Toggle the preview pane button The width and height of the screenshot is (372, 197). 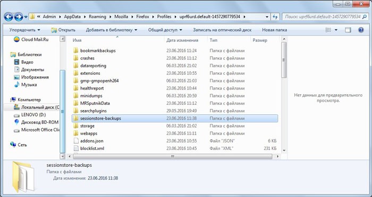[348, 30]
